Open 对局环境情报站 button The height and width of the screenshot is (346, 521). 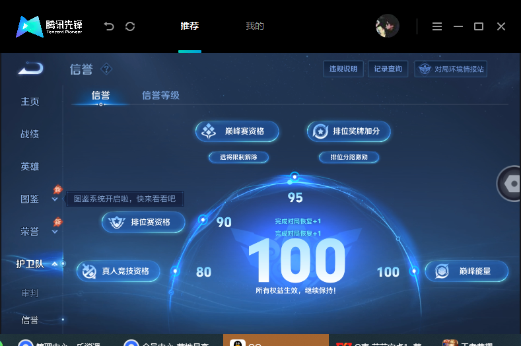click(x=450, y=69)
